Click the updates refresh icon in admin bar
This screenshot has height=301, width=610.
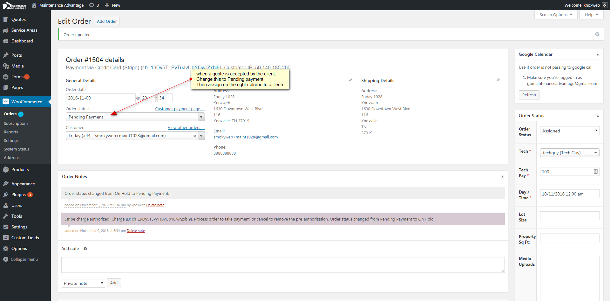pos(91,5)
